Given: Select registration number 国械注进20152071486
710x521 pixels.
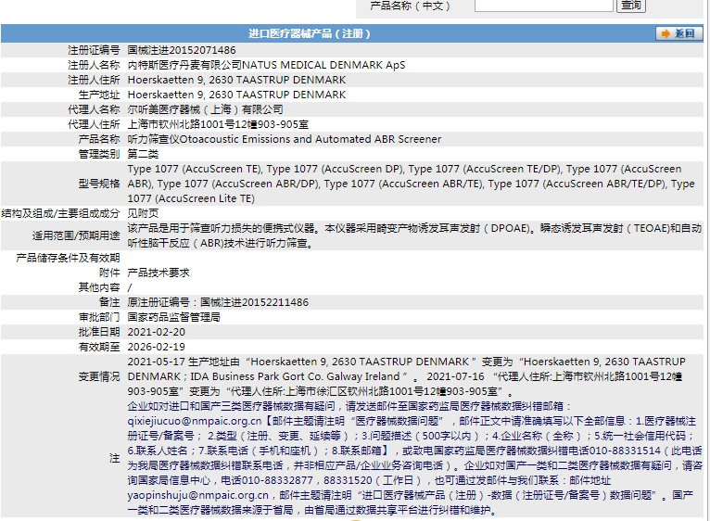Looking at the screenshot, I should pos(182,50).
